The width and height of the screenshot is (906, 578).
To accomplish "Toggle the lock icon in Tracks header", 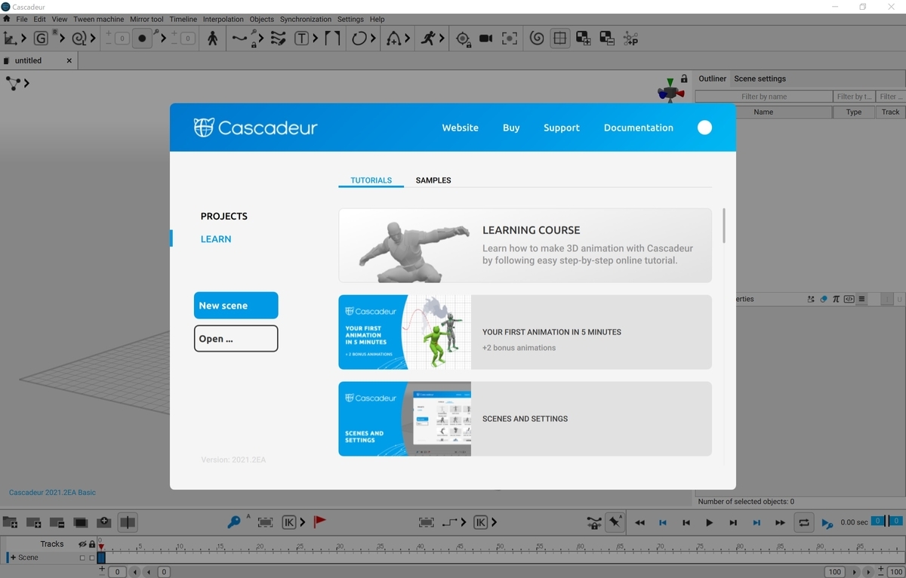I will pos(92,544).
